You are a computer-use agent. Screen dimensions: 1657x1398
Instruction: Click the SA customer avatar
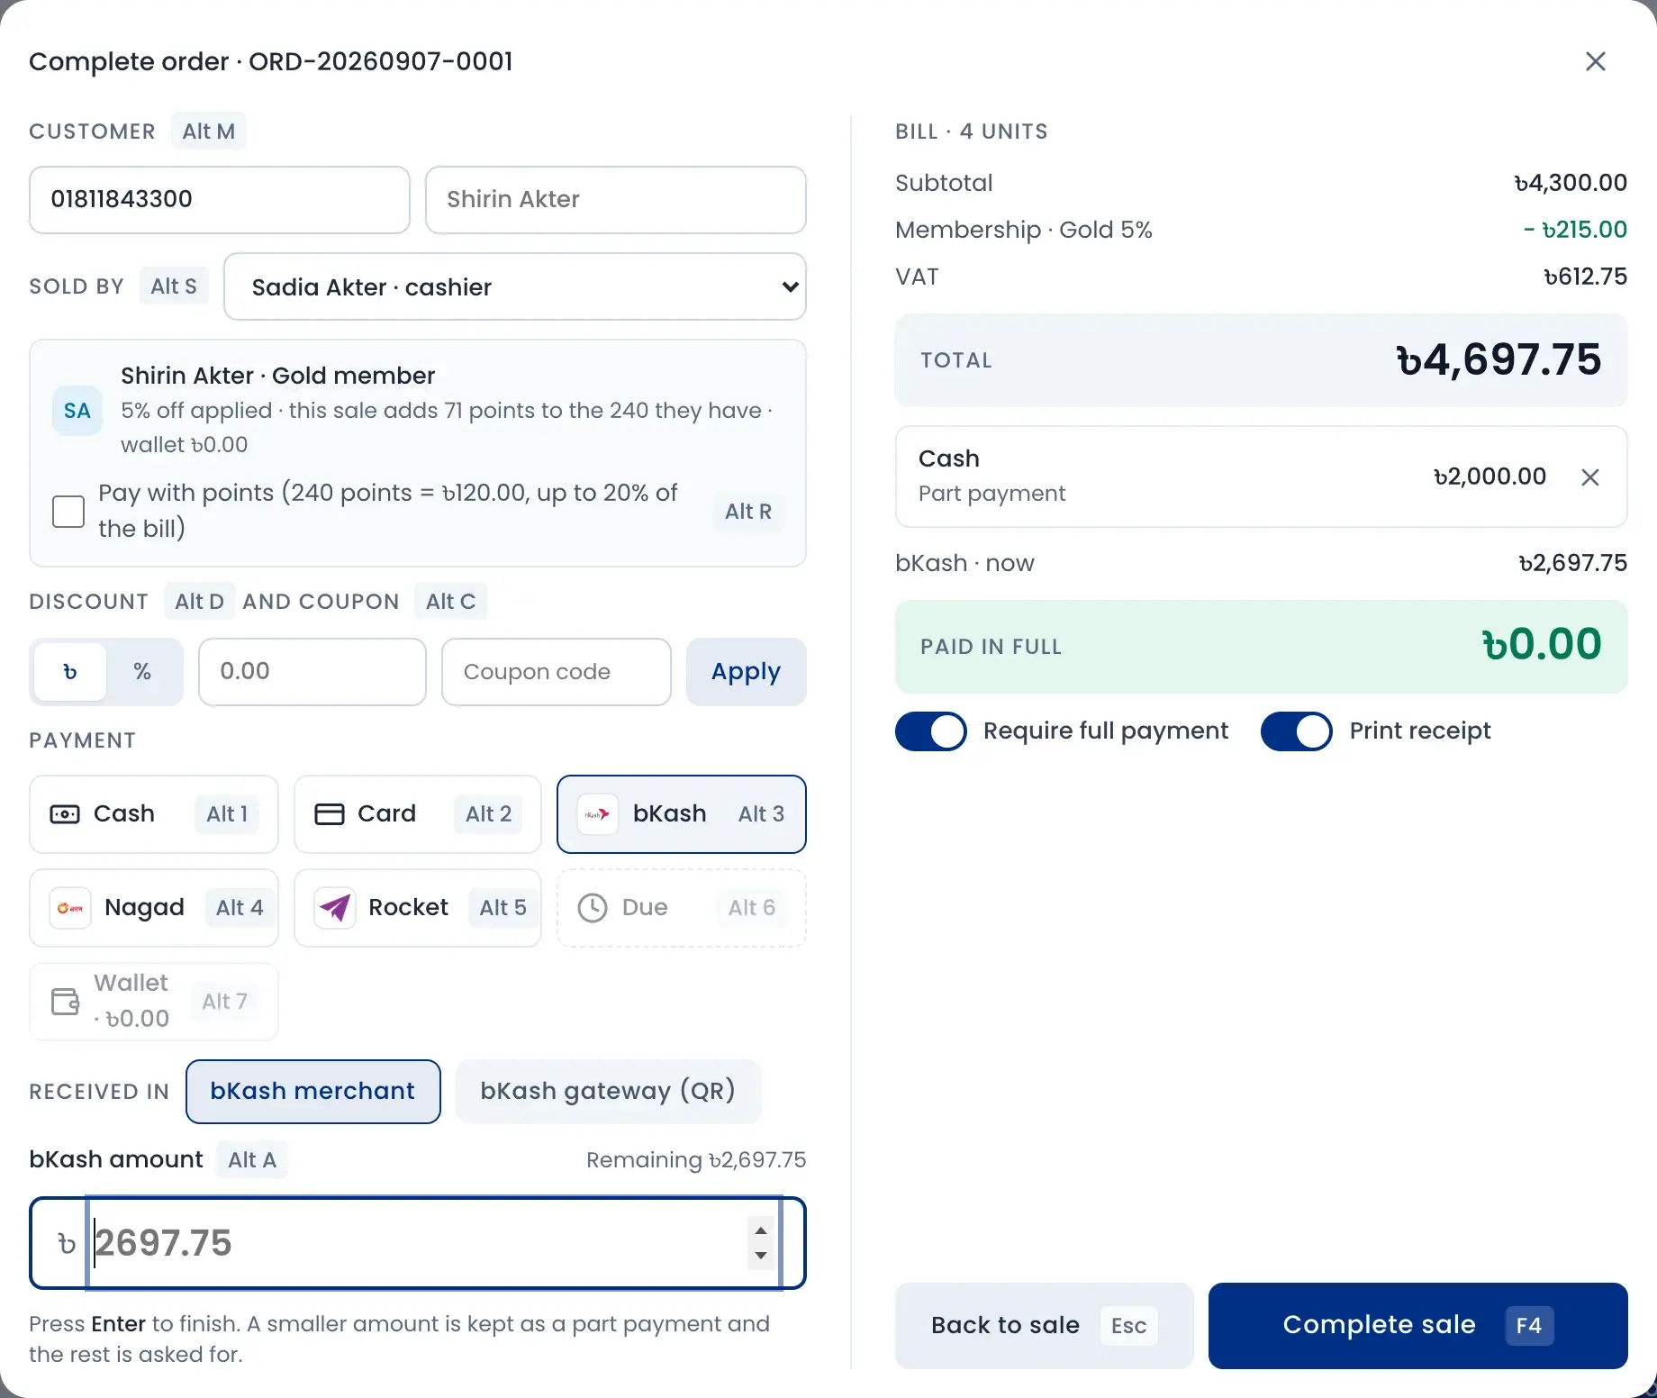click(x=77, y=411)
